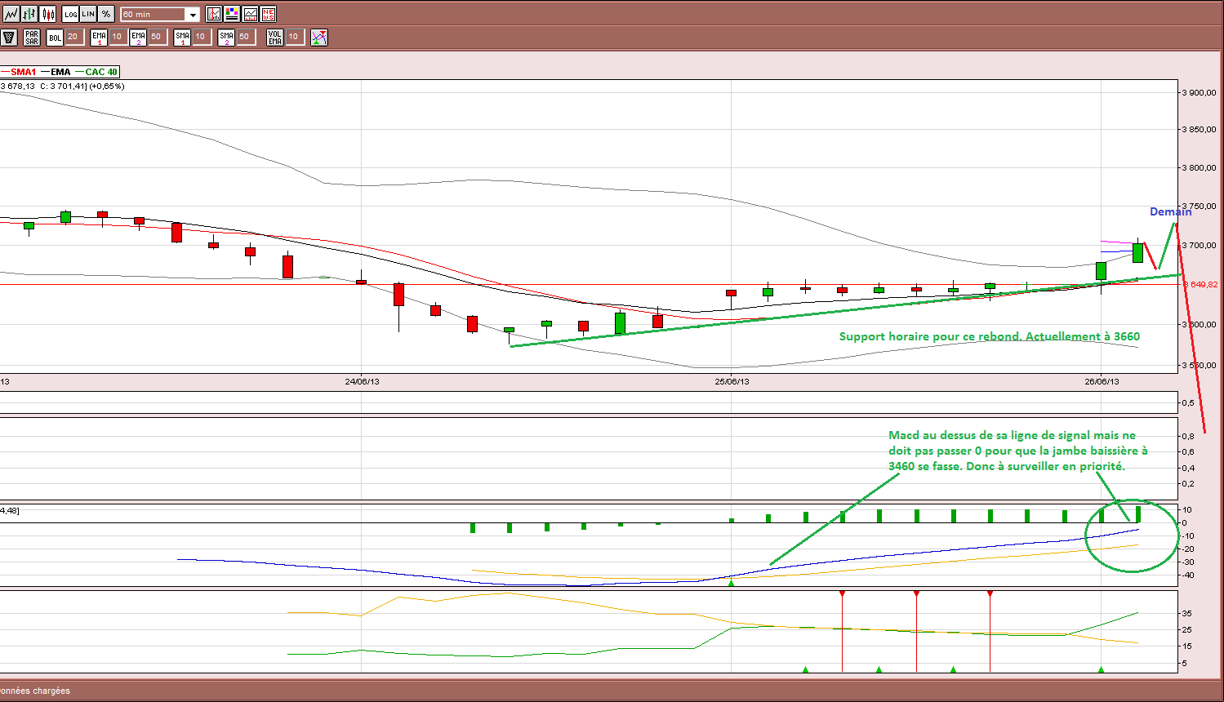
Task: Toggle the BOL Bollinger bands indicator
Action: 55,38
